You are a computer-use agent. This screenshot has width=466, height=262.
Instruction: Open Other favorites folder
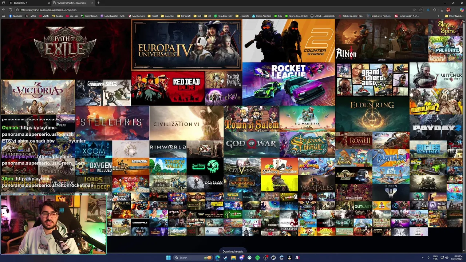454,16
